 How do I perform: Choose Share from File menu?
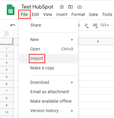pyautogui.click(x=49, y=25)
